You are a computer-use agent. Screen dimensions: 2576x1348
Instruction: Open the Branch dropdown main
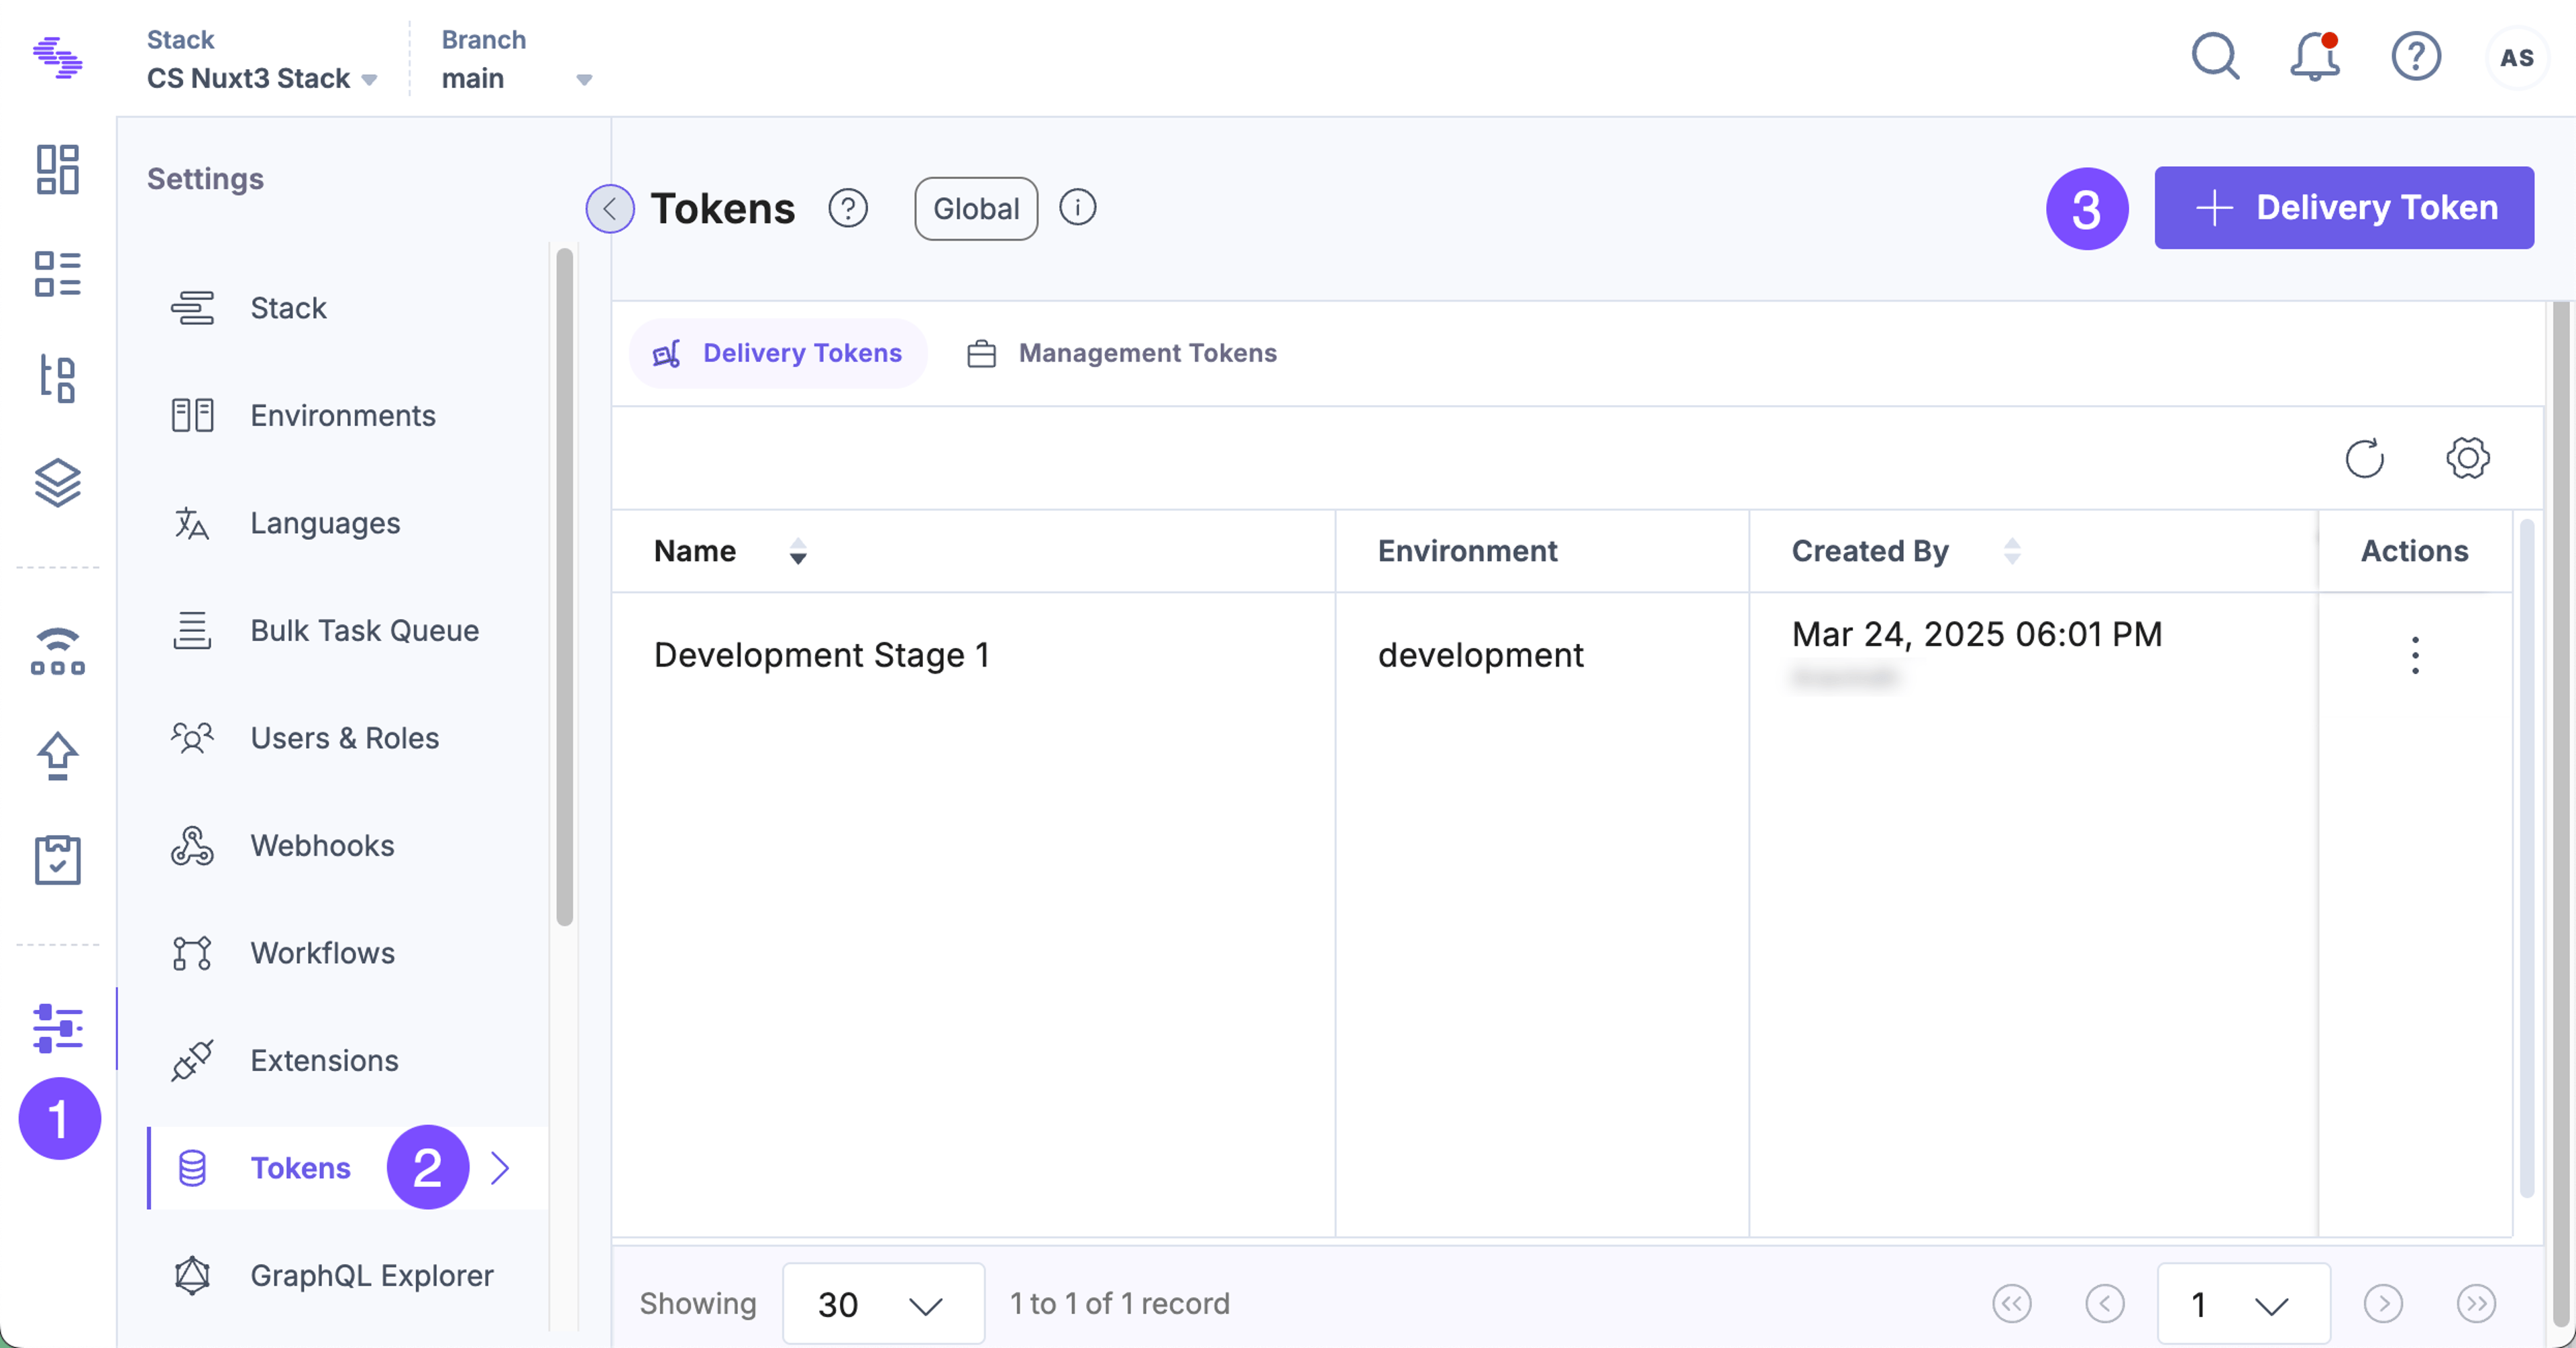[x=517, y=78]
